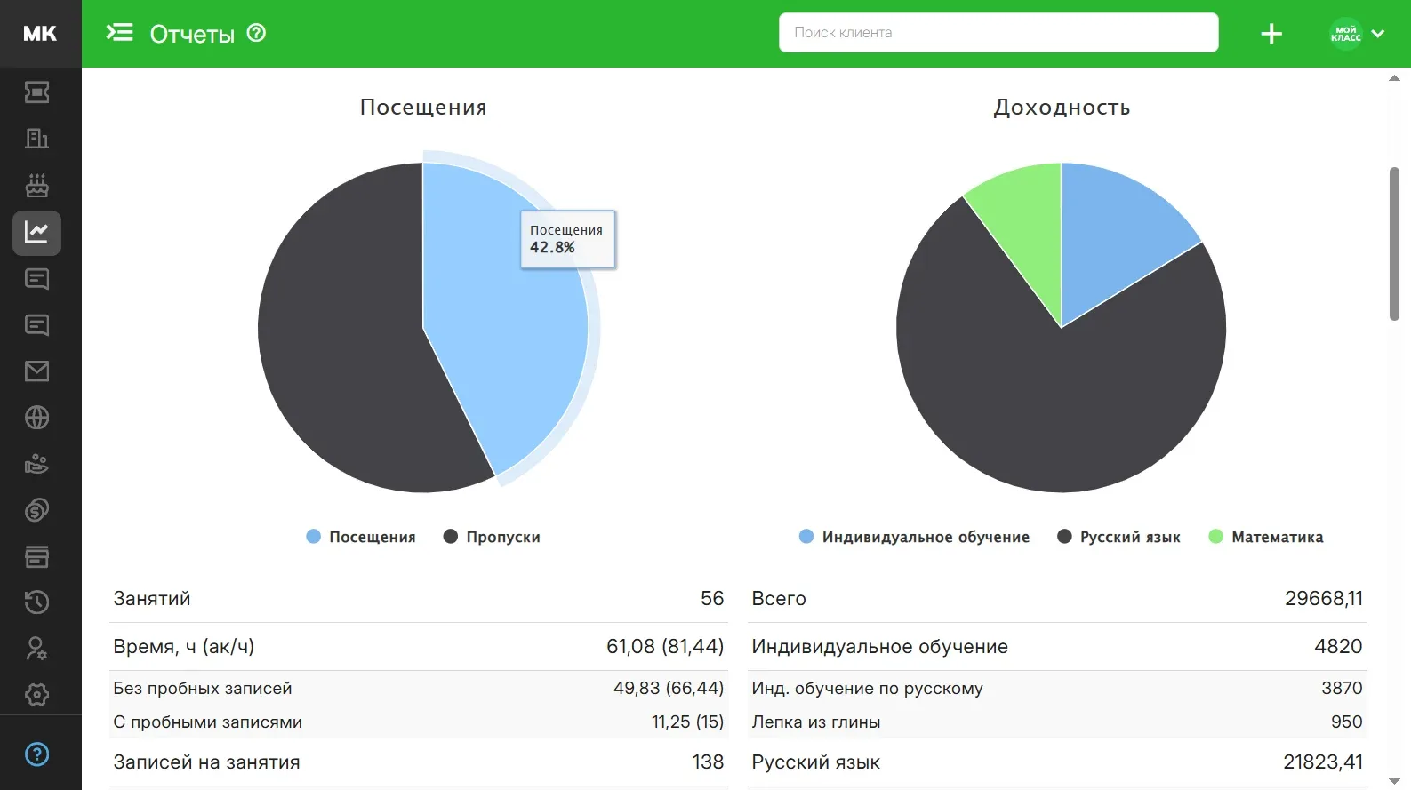Toggle the Индивидуальное обучение legend item
This screenshot has width=1411, height=790.
[914, 537]
